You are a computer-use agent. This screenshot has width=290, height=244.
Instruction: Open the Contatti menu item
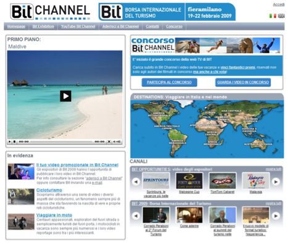pos(152,27)
